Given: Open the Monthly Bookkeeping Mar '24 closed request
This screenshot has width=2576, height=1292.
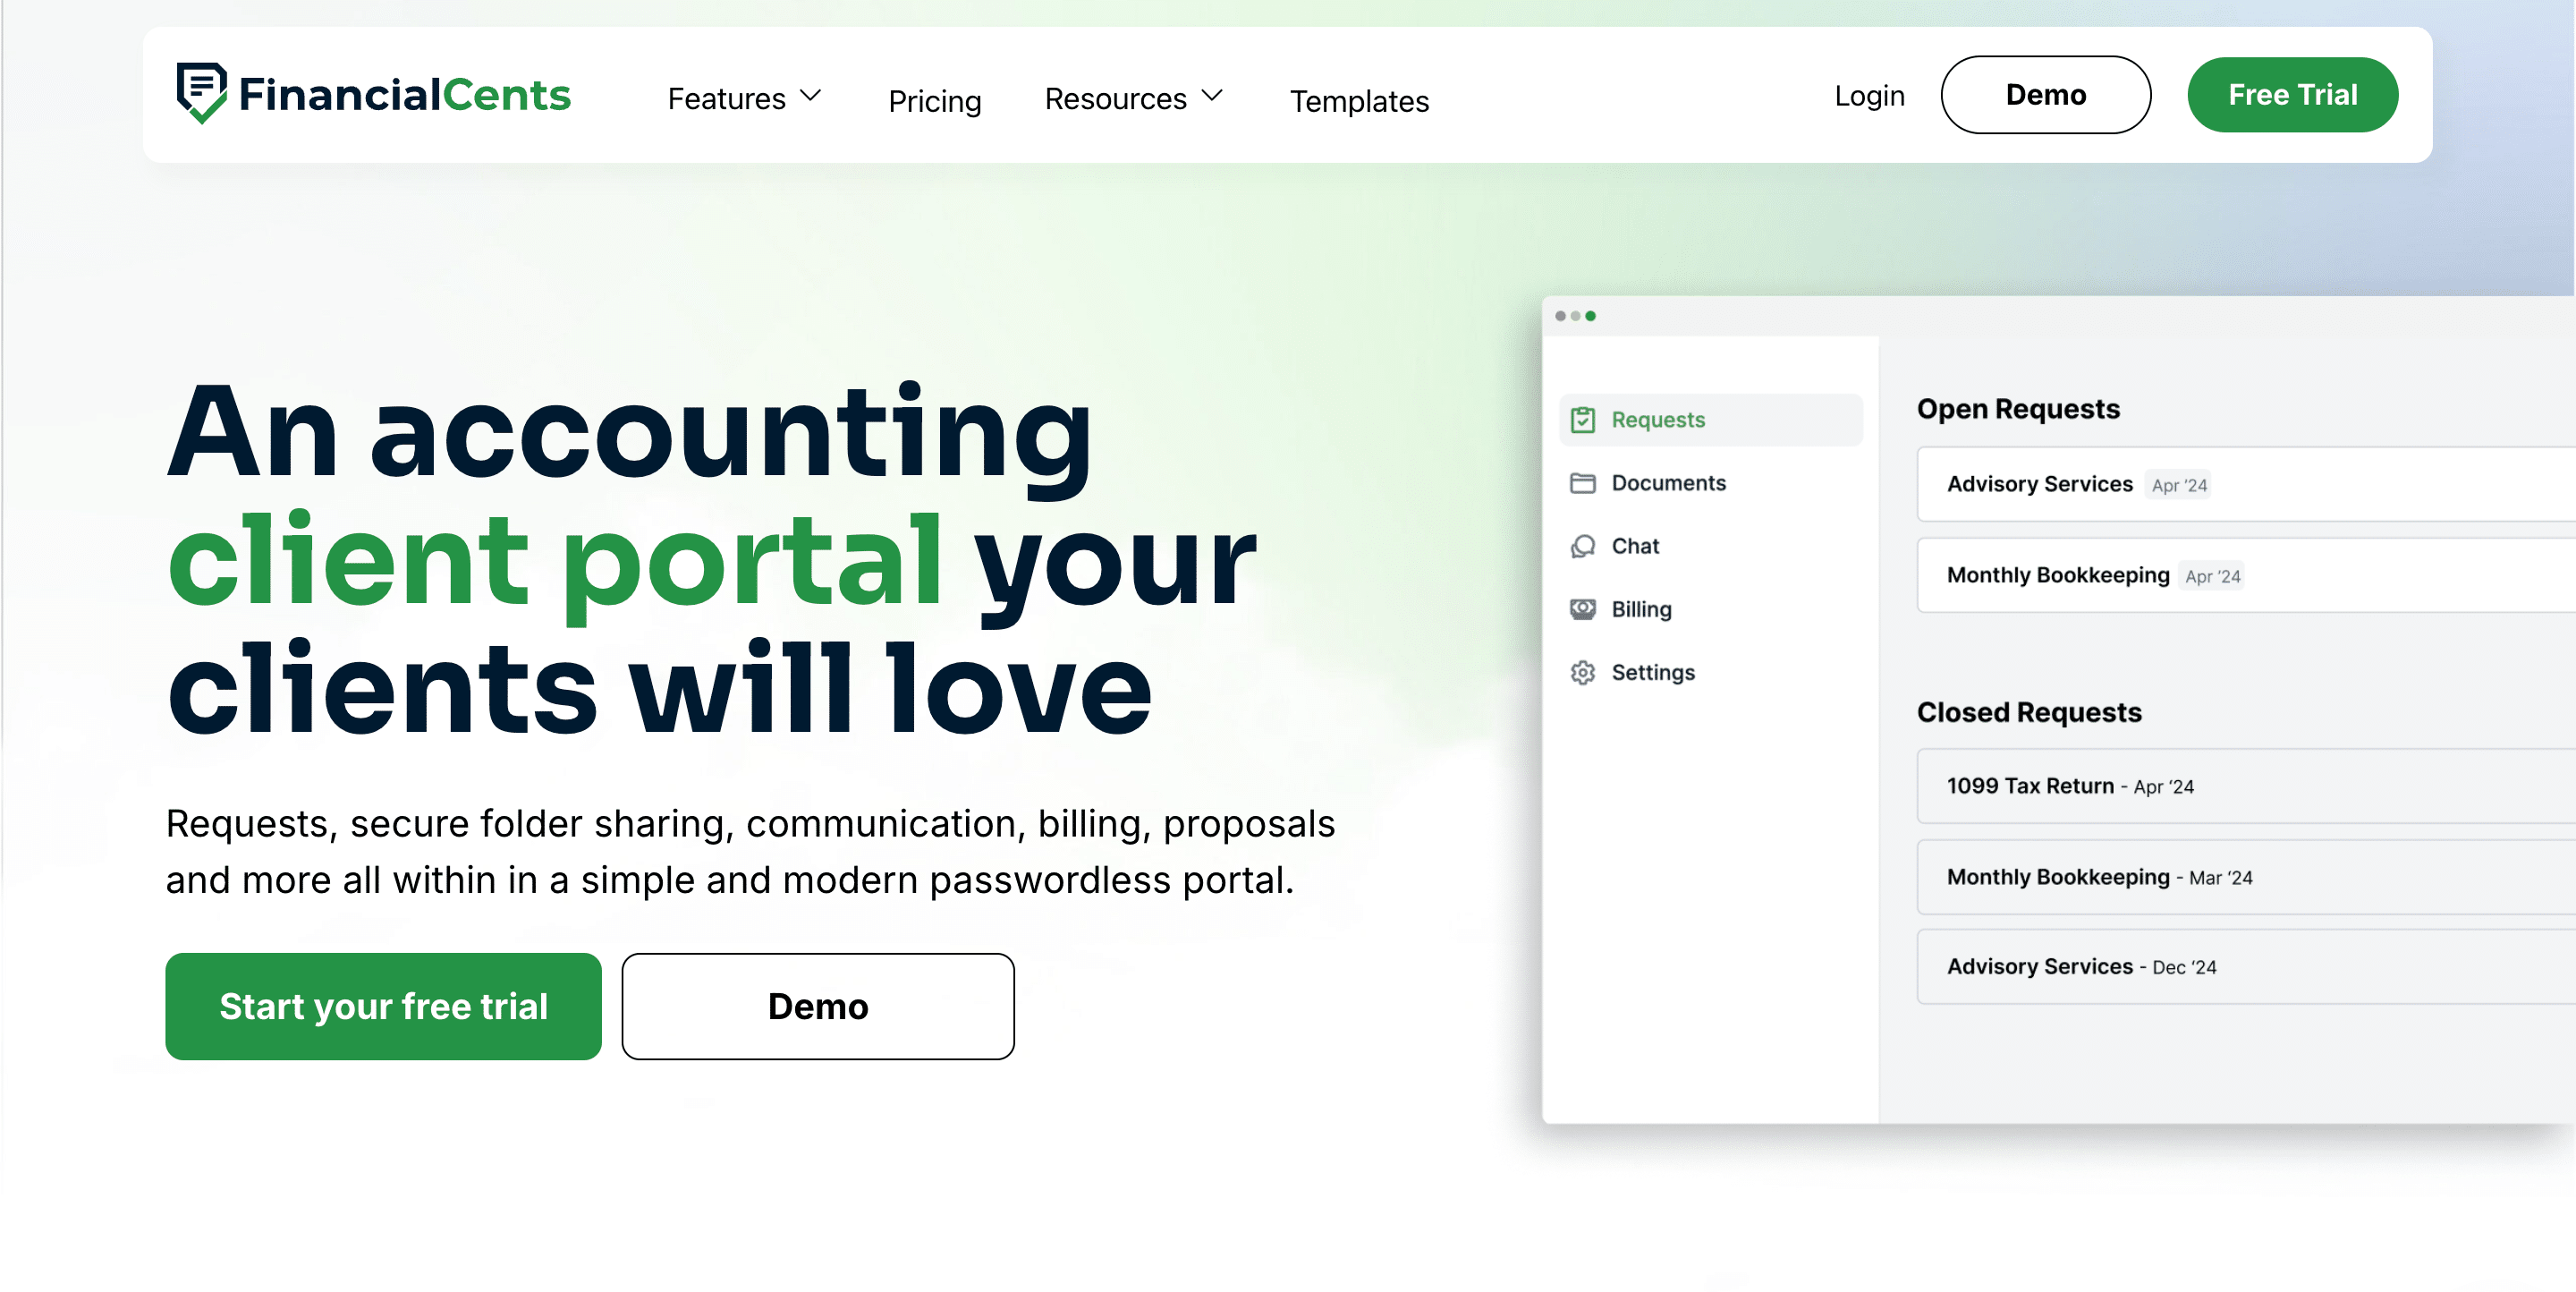Looking at the screenshot, I should pos(2245,877).
